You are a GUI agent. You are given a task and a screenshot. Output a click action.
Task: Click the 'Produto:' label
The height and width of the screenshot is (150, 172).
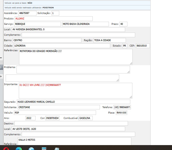tap(9, 19)
